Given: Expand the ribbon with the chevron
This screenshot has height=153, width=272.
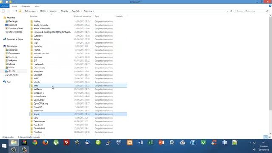Looking at the screenshot, I should (266, 6).
